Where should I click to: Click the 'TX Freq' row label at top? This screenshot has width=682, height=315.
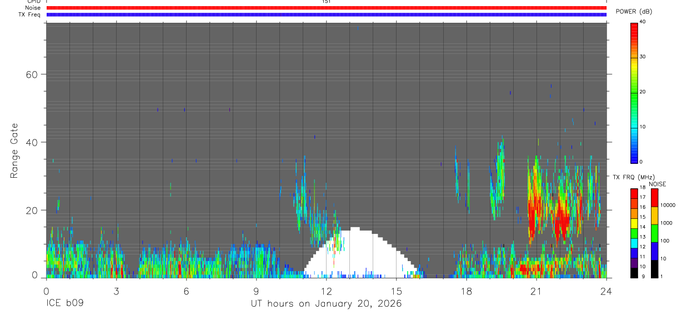(x=30, y=14)
